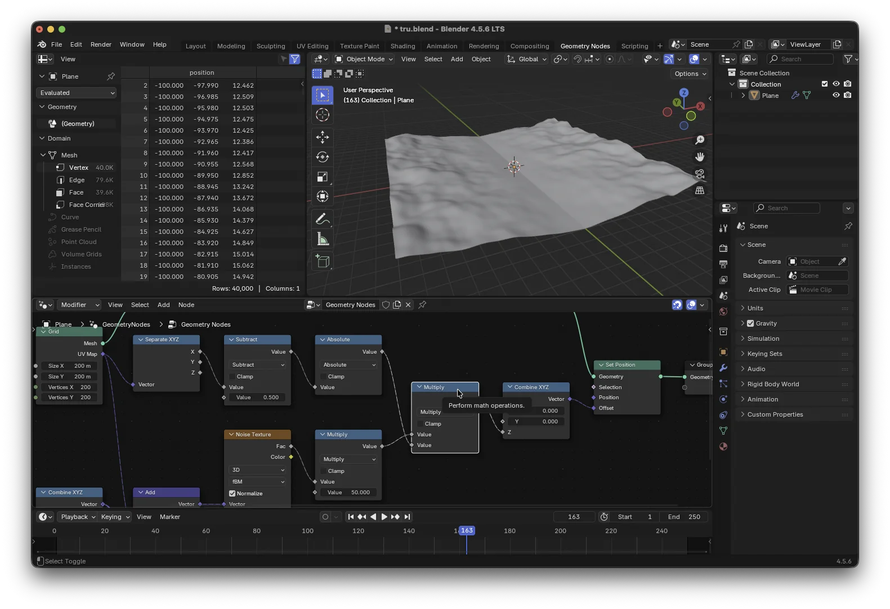The height and width of the screenshot is (609, 890).
Task: Click the Vertices X value field
Action: coord(70,387)
